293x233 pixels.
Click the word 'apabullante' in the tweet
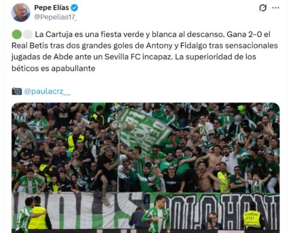tap(73, 69)
